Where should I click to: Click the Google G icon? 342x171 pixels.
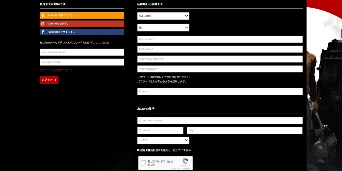pos(43,24)
